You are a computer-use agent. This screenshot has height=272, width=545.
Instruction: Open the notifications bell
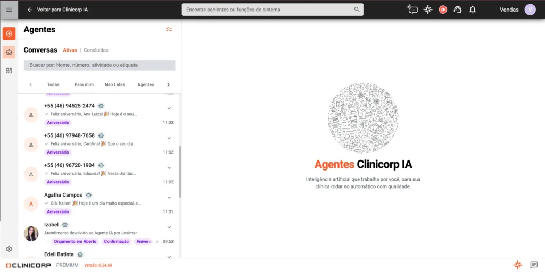(x=473, y=10)
